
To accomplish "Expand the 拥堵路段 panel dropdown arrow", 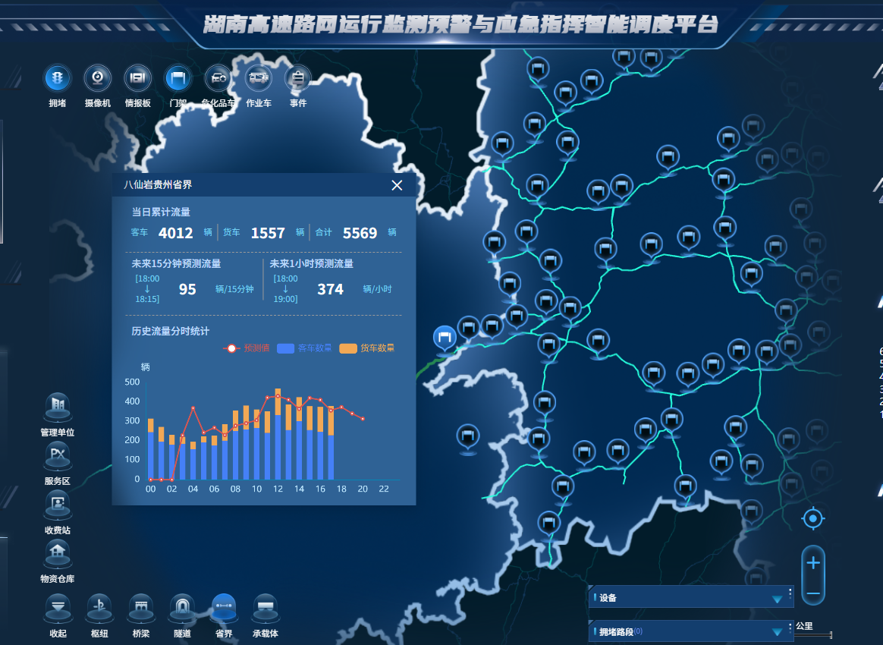I will tap(777, 631).
